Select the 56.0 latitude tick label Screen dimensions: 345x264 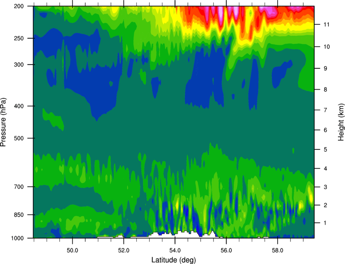click(x=226, y=251)
